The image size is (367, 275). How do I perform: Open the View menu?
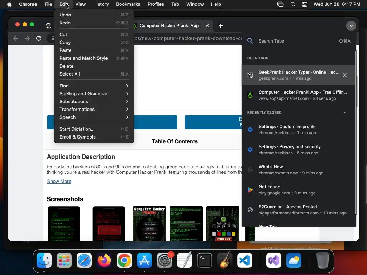[x=81, y=4]
